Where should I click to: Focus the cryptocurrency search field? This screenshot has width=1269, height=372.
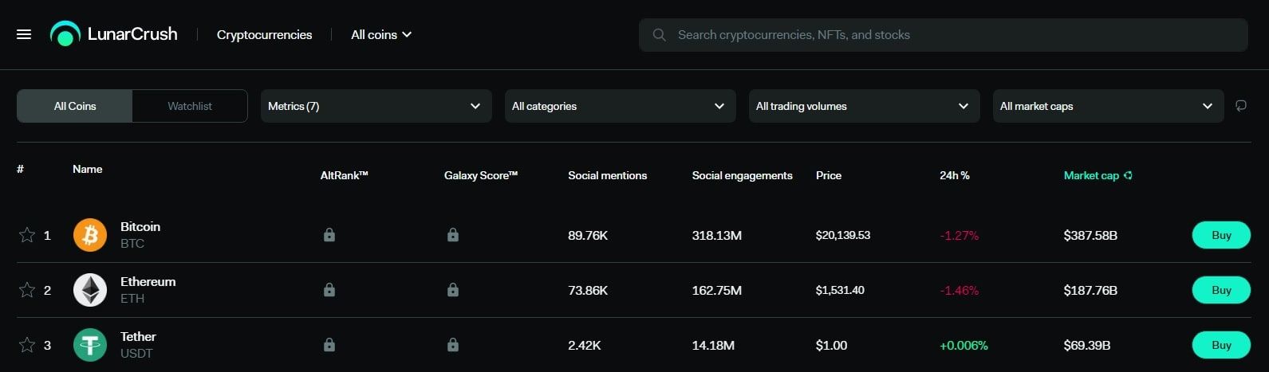(x=949, y=35)
